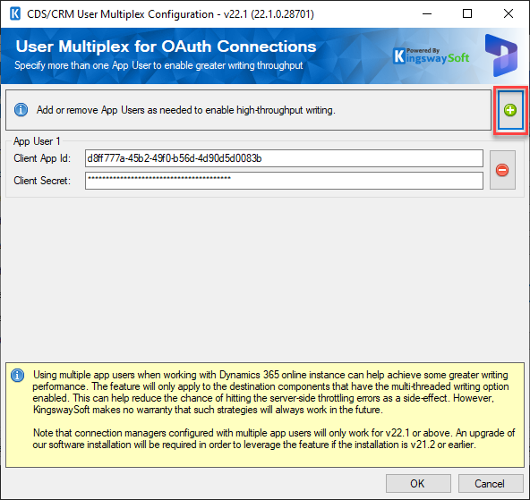Dismiss dialog with the Cancel button

coord(490,484)
